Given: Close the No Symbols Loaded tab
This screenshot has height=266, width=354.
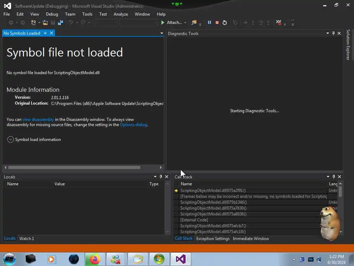Looking at the screenshot, I should pos(52,33).
